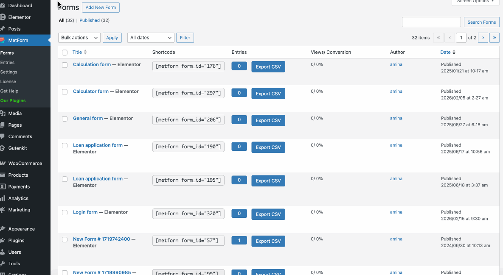Screen dimensions: 503x275
Task: Open the Bulk actions dropdown
Action: [79, 37]
